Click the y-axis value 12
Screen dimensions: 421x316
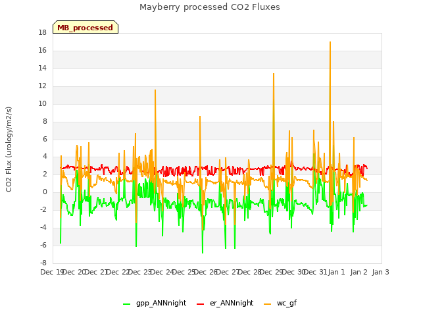[x=42, y=86]
